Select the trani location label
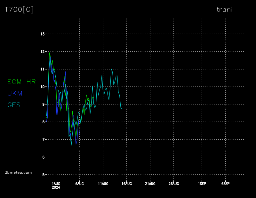256x198 pixels. [225, 10]
